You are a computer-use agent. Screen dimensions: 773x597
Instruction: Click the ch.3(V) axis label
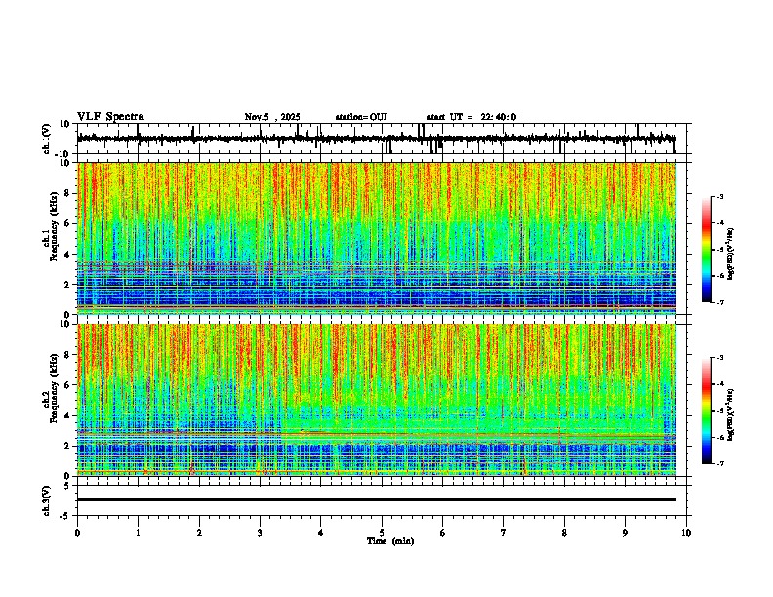[47, 501]
